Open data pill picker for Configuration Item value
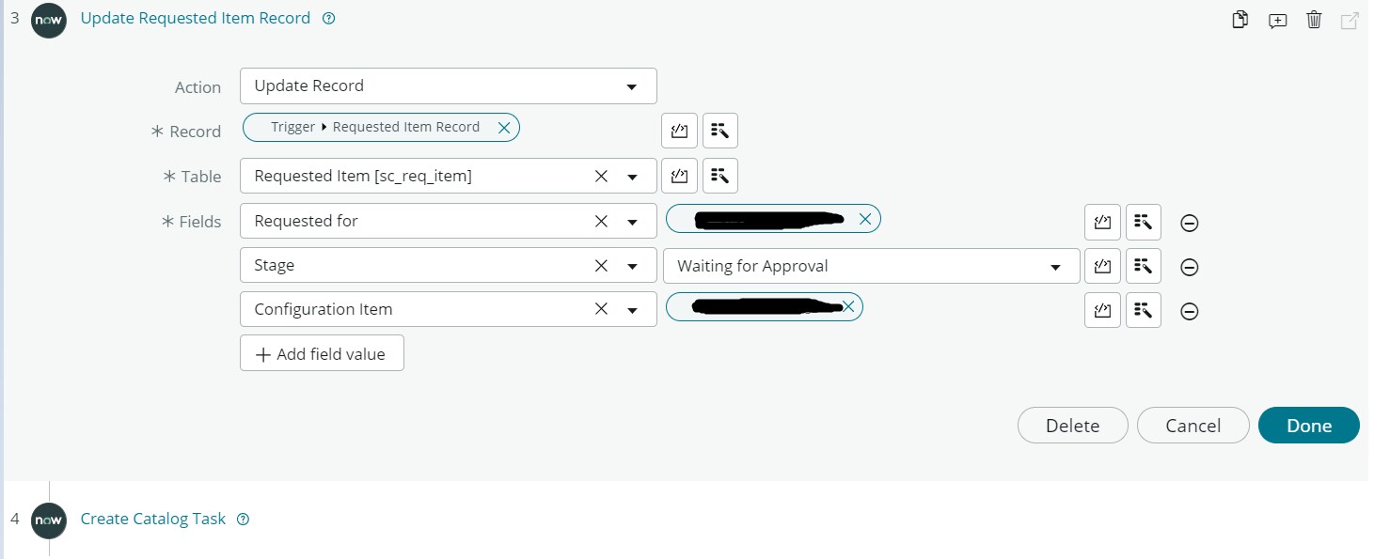Image resolution: width=1390 pixels, height=559 pixels. (x=1143, y=310)
